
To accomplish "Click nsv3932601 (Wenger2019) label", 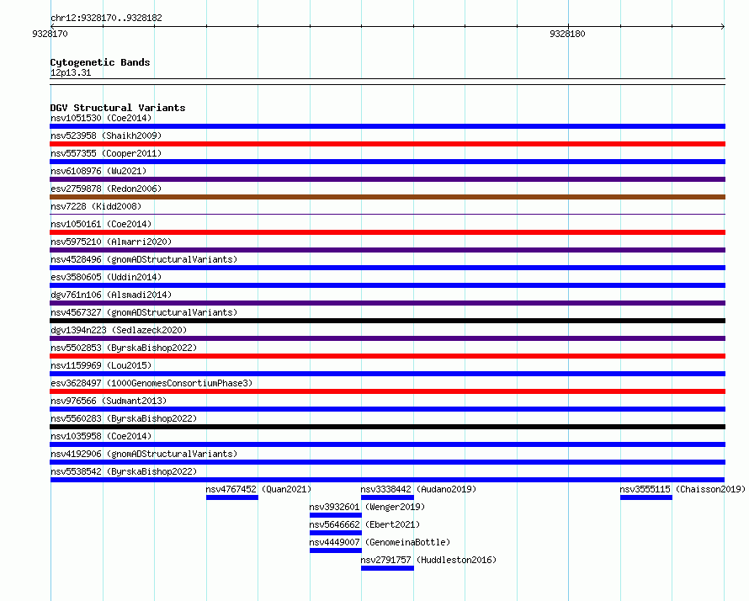I will pos(367,507).
